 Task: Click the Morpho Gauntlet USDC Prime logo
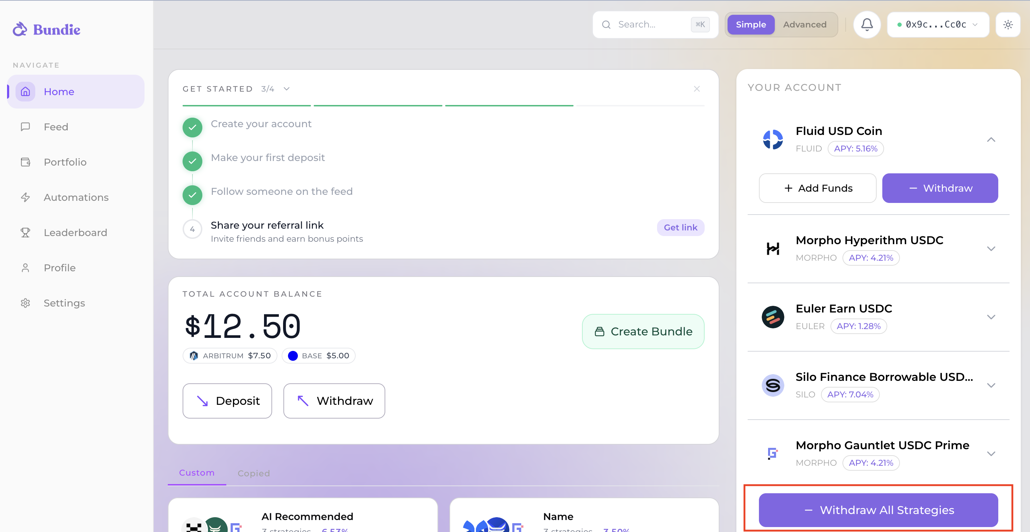773,453
